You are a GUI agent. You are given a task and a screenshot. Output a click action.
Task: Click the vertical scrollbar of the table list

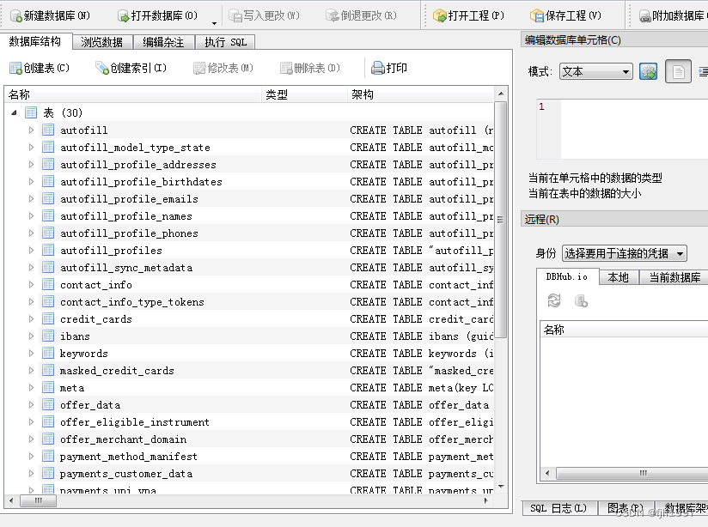[x=500, y=219]
